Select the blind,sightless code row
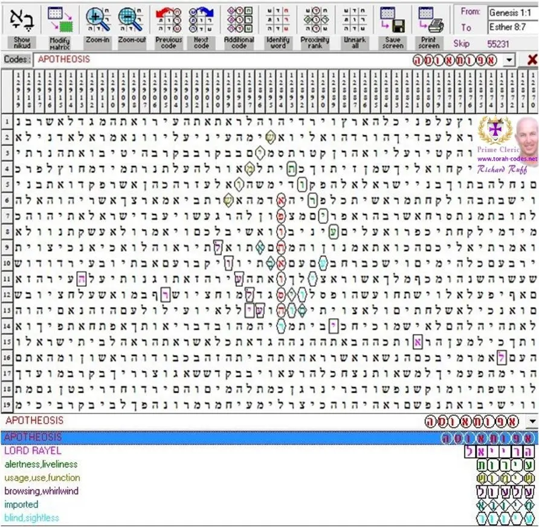This screenshot has width=539, height=527. coord(269,518)
